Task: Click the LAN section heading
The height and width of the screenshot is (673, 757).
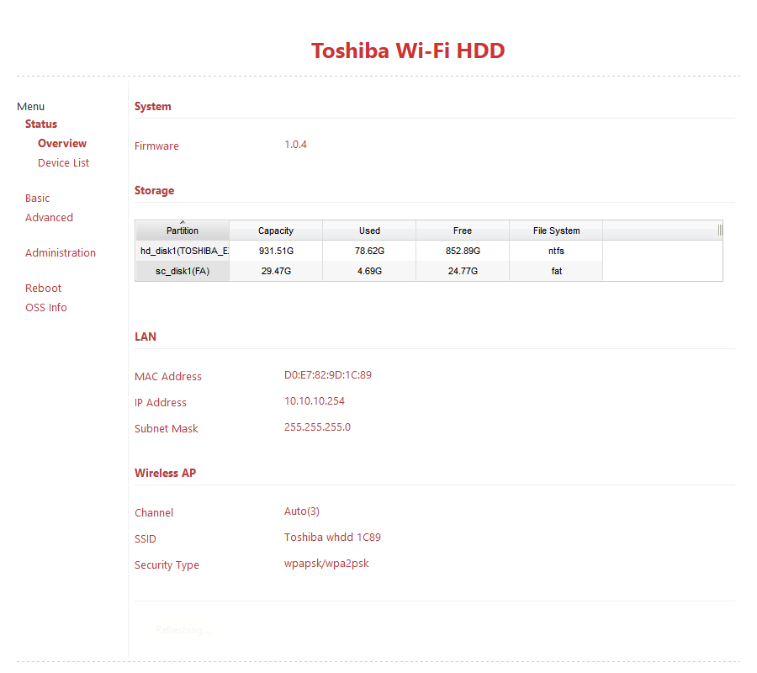Action: tap(146, 336)
